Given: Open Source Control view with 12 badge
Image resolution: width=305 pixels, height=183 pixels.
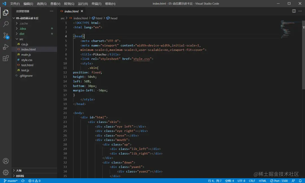Looking at the screenshot, I should [x=6, y=36].
